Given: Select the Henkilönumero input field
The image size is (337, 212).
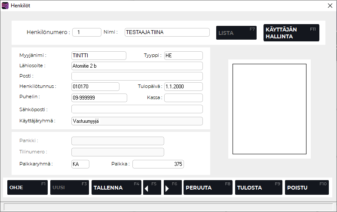Looking at the screenshot, I should point(86,32).
